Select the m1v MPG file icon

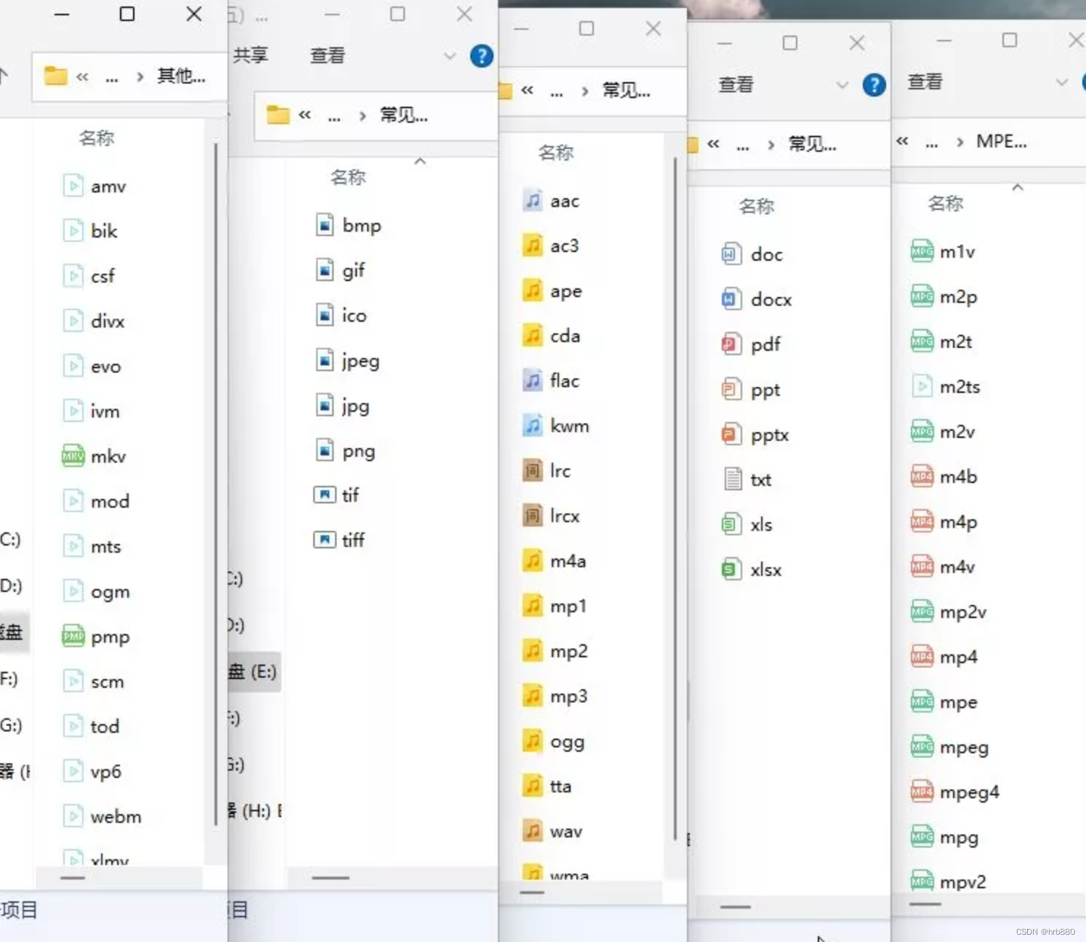point(922,251)
